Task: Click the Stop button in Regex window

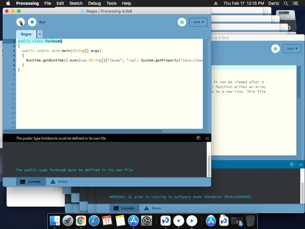Action: coord(32,22)
